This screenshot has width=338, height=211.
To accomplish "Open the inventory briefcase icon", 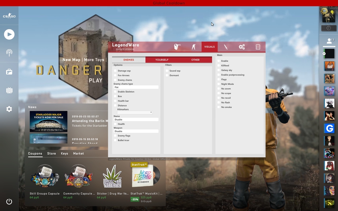I will 9,72.
